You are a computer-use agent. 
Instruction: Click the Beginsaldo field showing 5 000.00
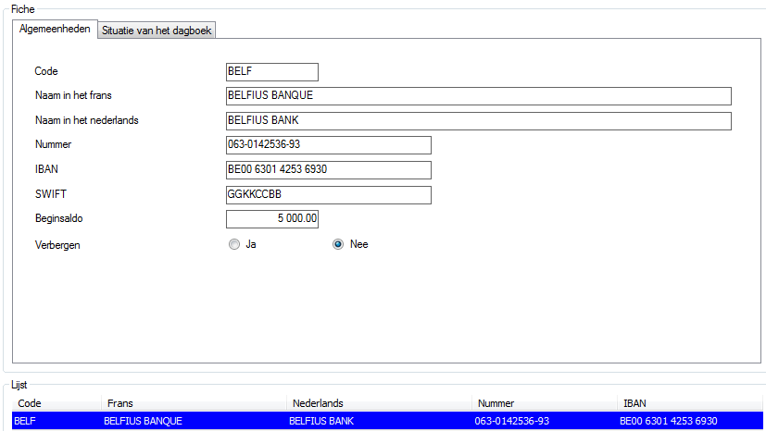click(272, 219)
